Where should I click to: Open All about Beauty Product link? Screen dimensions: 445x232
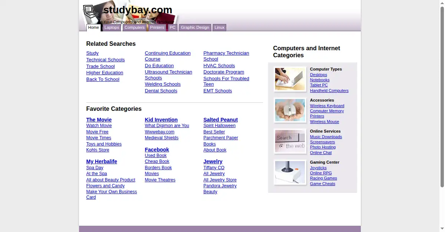[x=111, y=180]
